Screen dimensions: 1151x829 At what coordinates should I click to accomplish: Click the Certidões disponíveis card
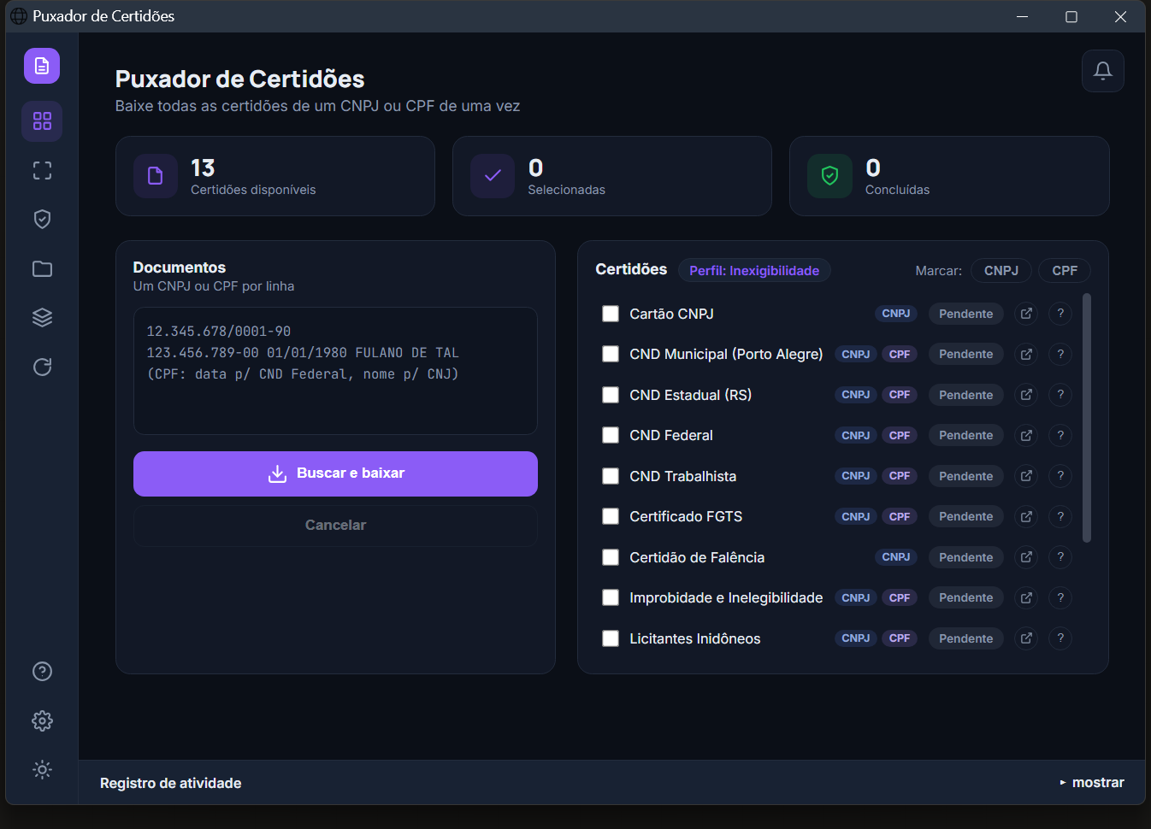click(275, 176)
